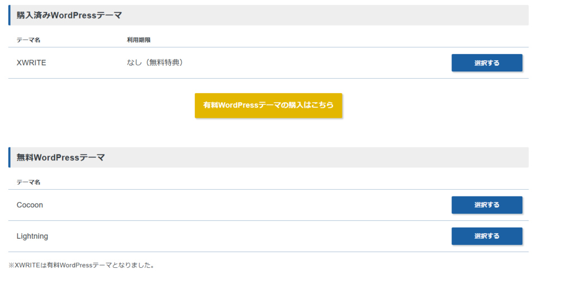
Task: Click blue accent bar beside 無料WordPressテーマ
Action: [x=9, y=157]
